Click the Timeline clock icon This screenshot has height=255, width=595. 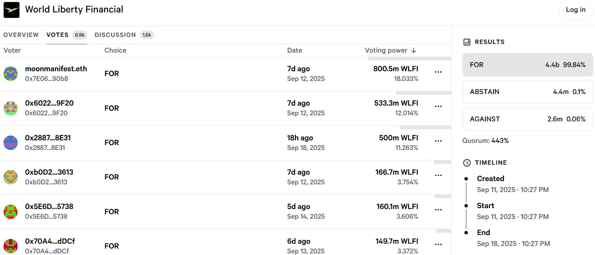pos(467,163)
